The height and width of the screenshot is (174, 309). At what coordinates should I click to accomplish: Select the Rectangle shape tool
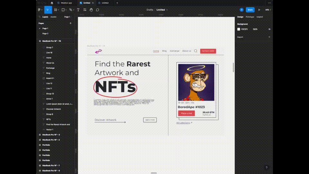[63, 10]
